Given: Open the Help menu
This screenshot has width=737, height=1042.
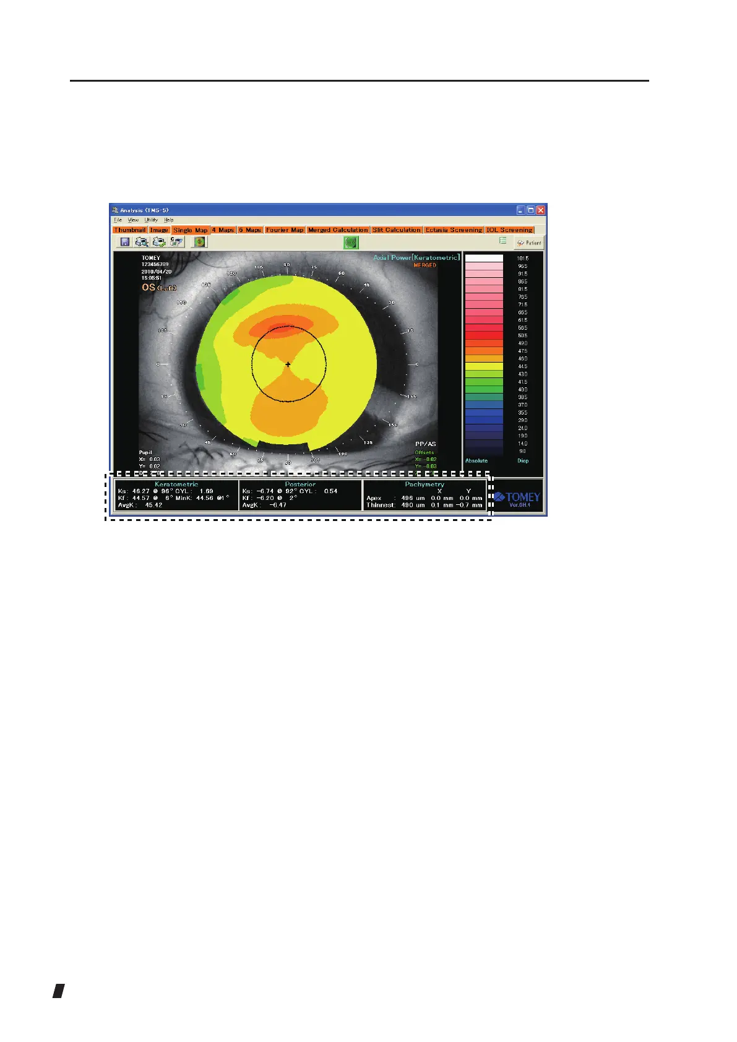Looking at the screenshot, I should coord(168,220).
